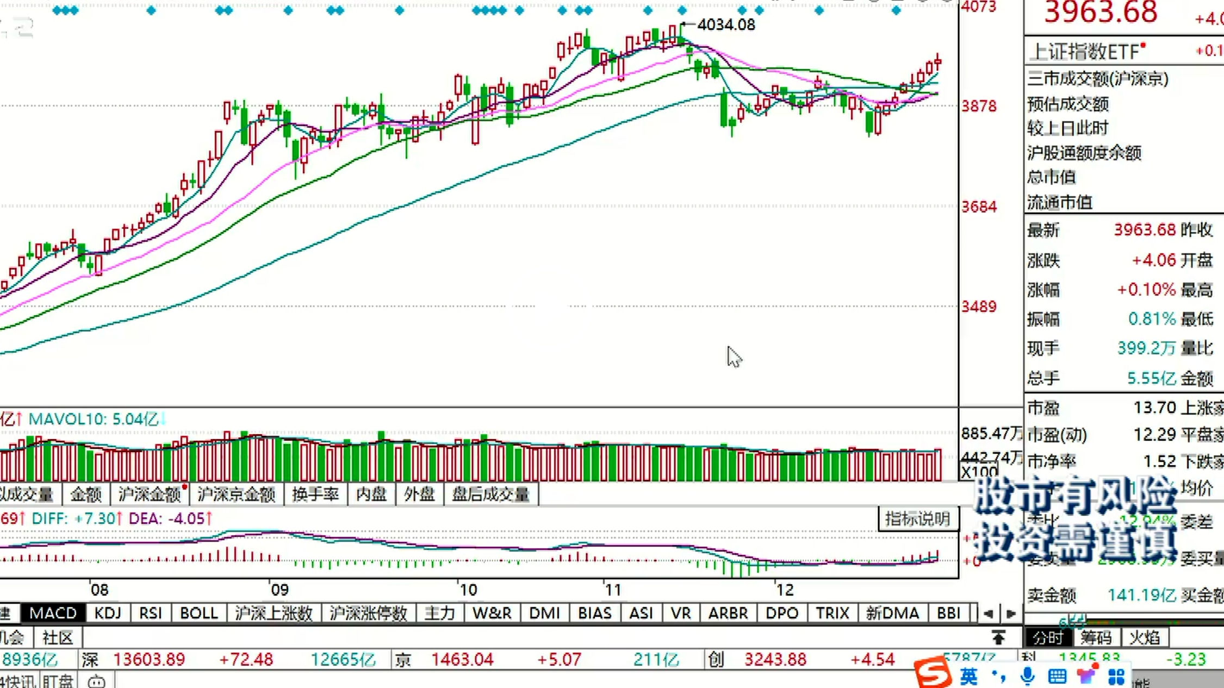Open Sogou soft keyboard icon
The width and height of the screenshot is (1224, 688).
click(x=1057, y=677)
